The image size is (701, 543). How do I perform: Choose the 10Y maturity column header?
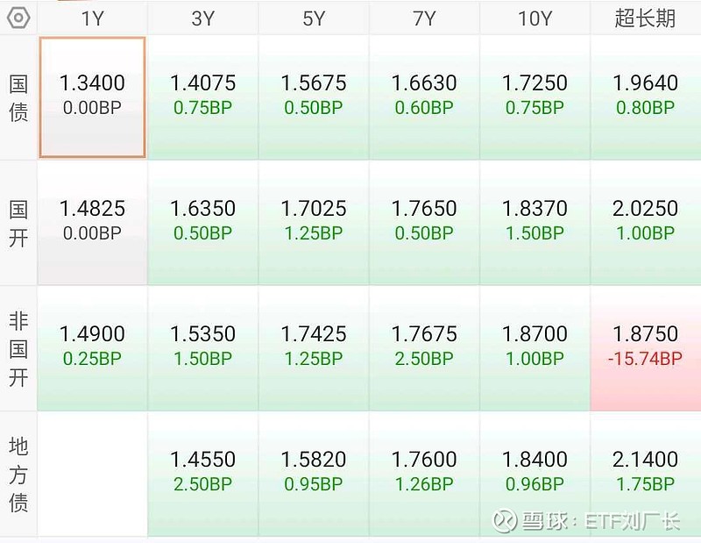[535, 18]
